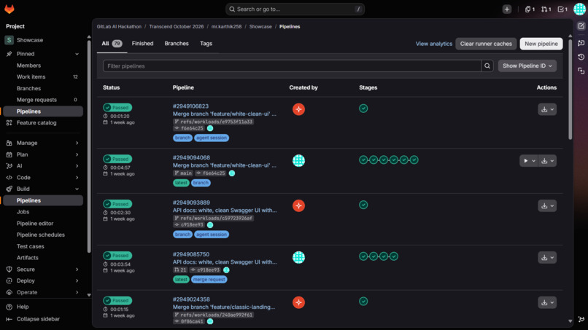Click the sidebar vertical scrollbar

89,146
